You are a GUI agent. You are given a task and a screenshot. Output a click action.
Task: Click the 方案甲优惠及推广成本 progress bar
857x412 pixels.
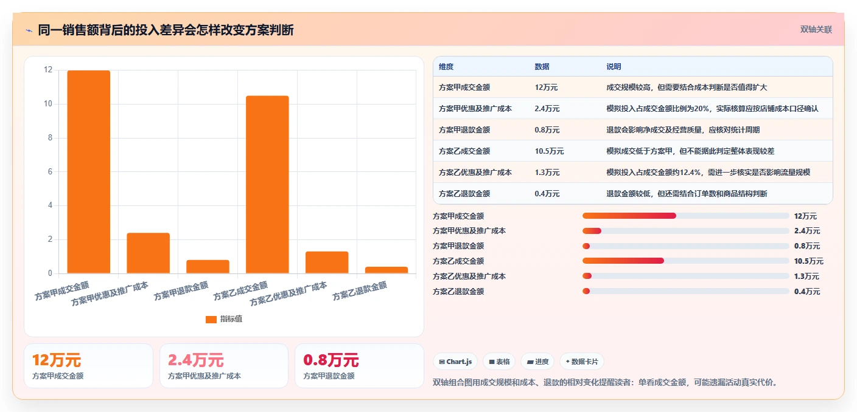(686, 231)
